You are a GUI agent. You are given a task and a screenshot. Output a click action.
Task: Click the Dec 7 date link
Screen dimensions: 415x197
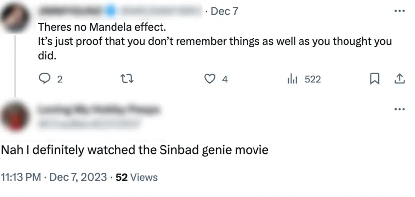click(x=224, y=11)
